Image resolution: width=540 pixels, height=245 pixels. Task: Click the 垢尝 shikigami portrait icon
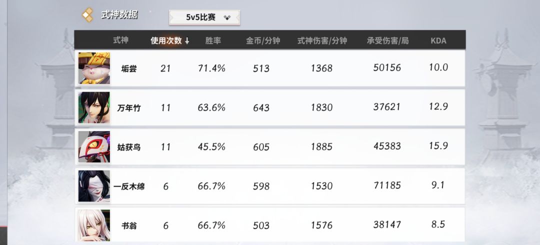(x=94, y=68)
